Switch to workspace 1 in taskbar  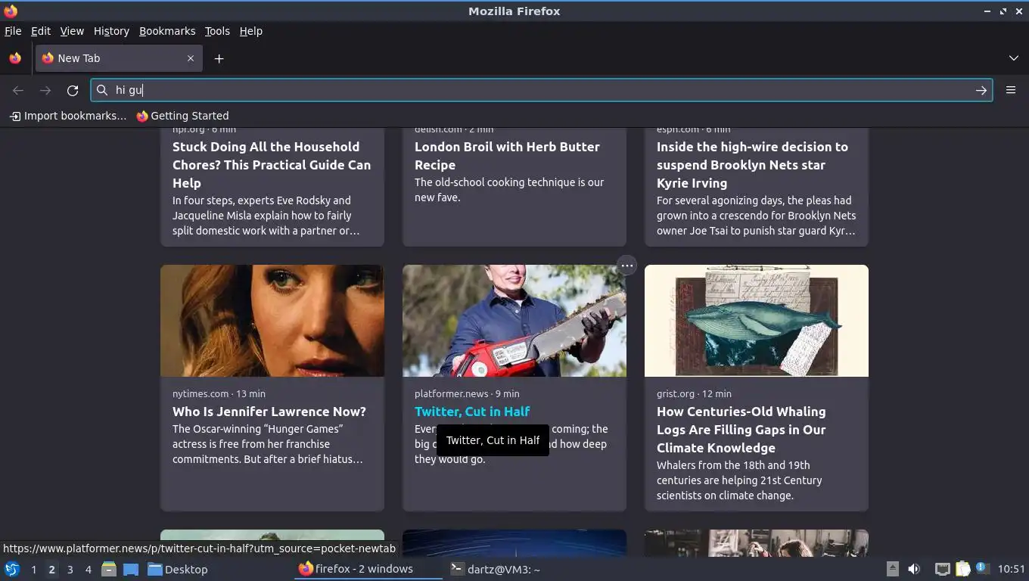33,570
